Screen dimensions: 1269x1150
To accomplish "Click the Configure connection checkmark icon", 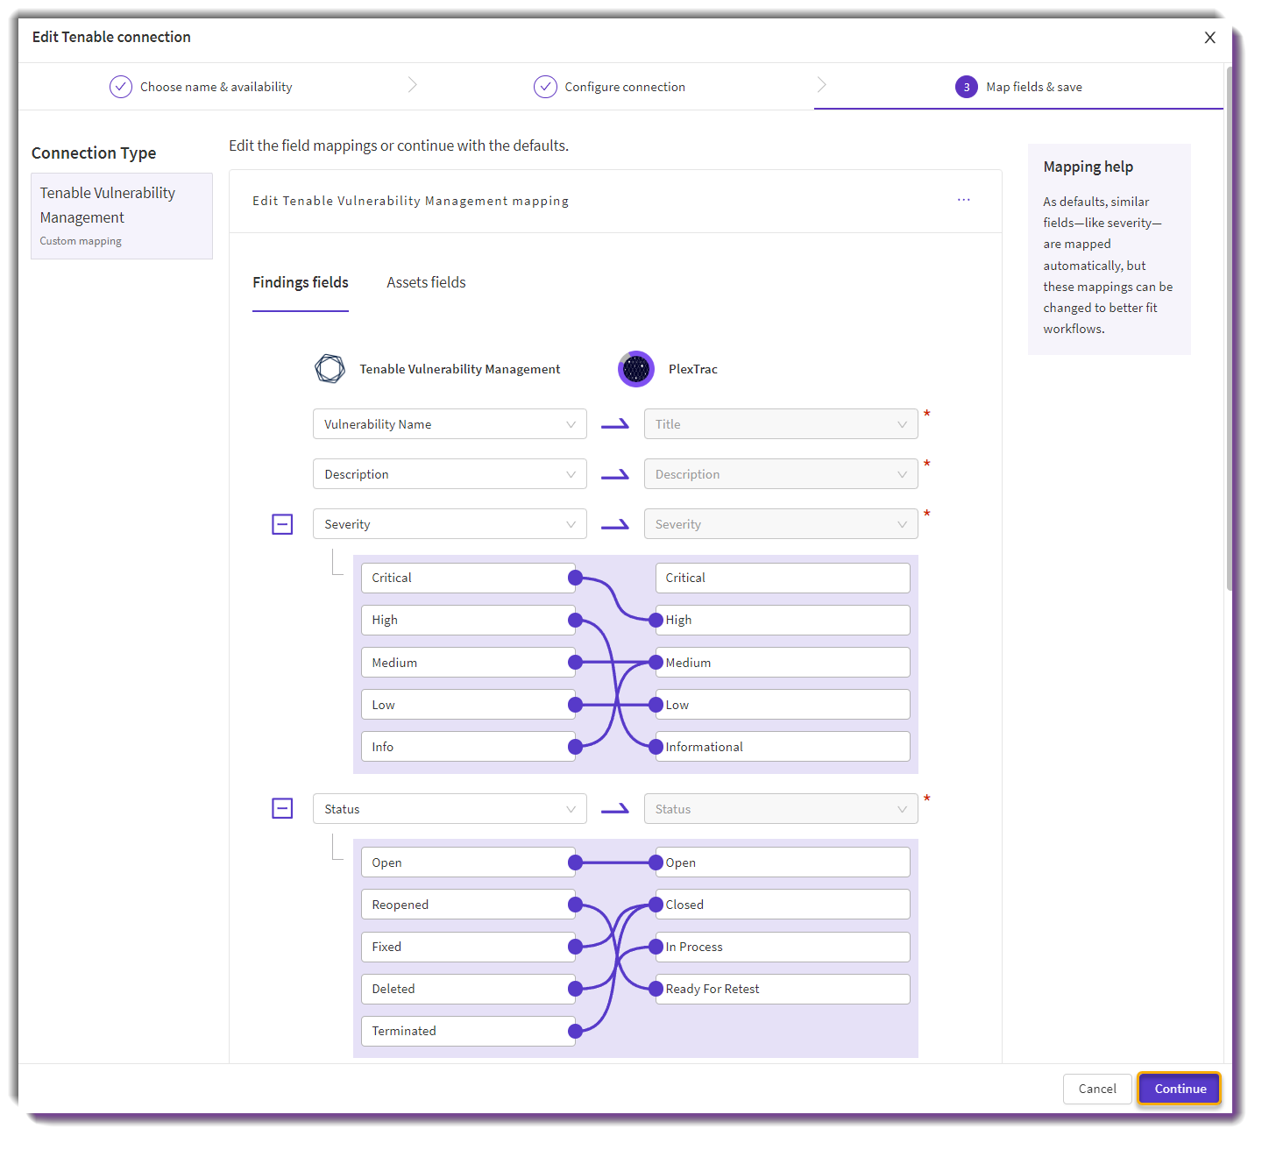I will 545,87.
